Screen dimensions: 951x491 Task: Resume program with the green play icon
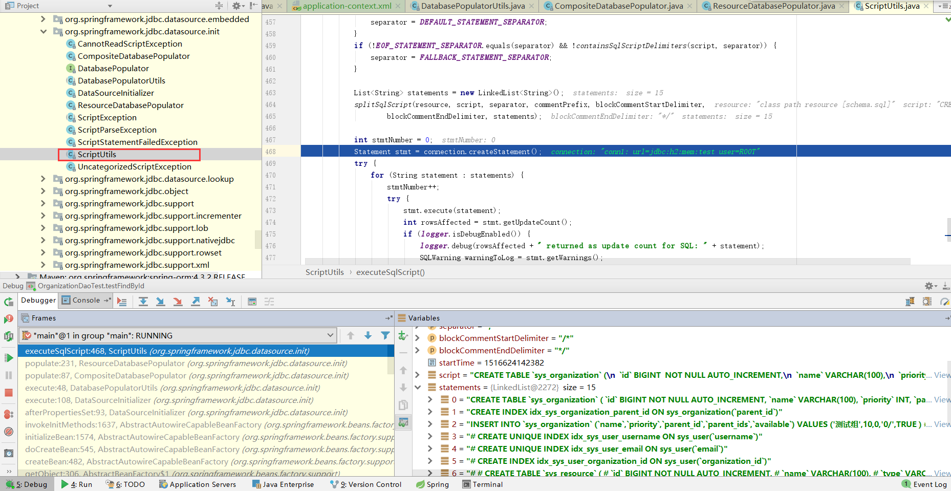click(x=9, y=358)
